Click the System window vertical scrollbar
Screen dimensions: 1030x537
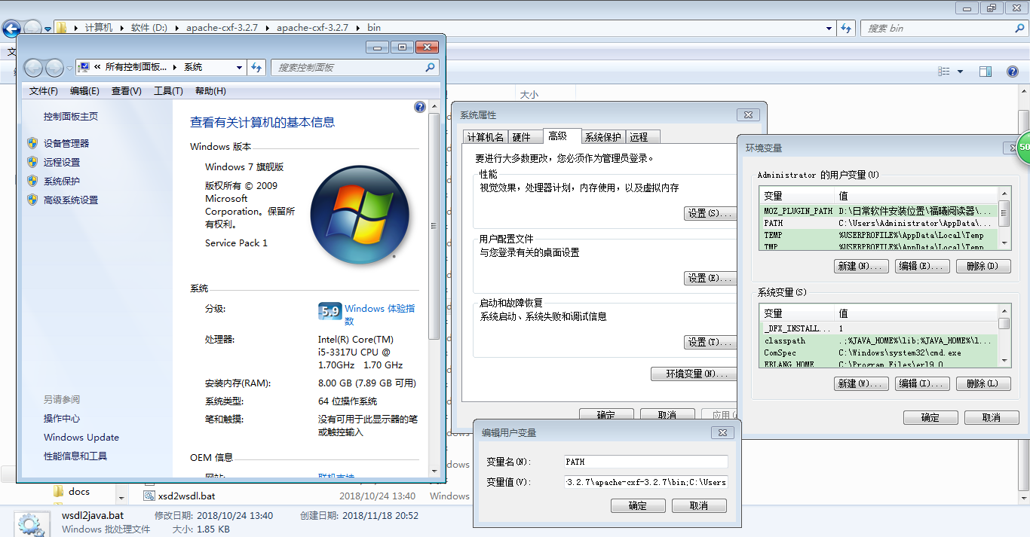point(433,226)
